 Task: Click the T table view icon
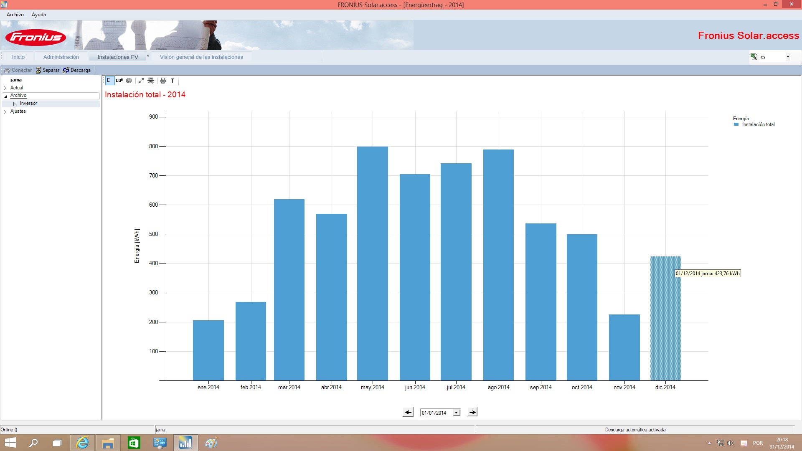coord(173,81)
